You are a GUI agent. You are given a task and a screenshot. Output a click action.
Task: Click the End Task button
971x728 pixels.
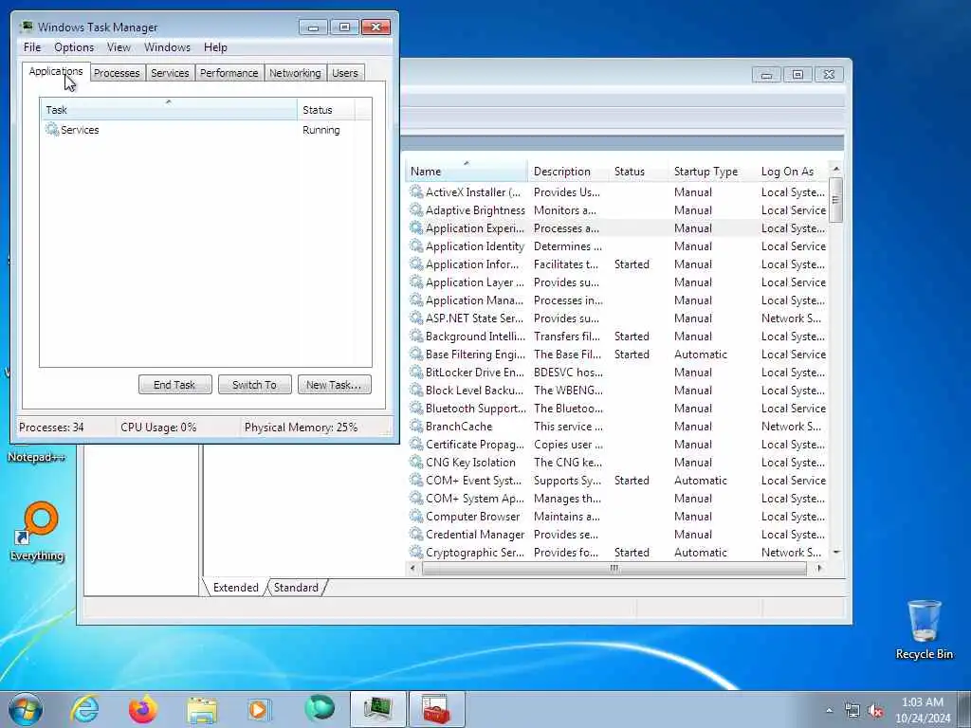coord(174,385)
